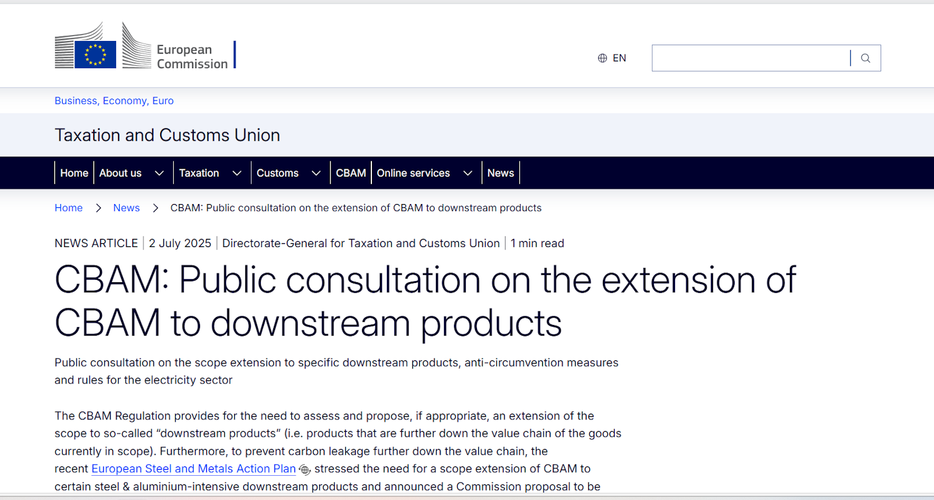Image resolution: width=934 pixels, height=500 pixels.
Task: Open the About us menu item
Action: click(120, 173)
